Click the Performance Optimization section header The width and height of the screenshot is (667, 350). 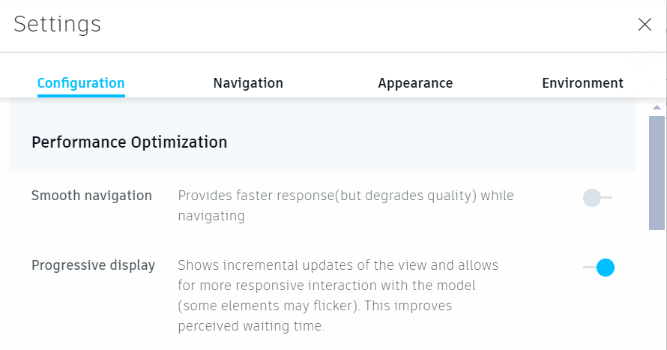130,142
